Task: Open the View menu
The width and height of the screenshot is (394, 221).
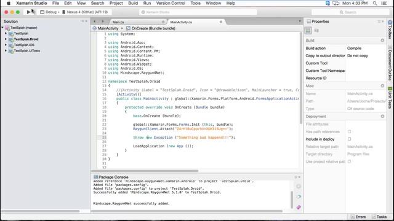Action: tap(81, 3)
